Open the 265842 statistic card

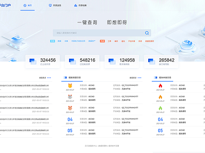tap(161, 62)
